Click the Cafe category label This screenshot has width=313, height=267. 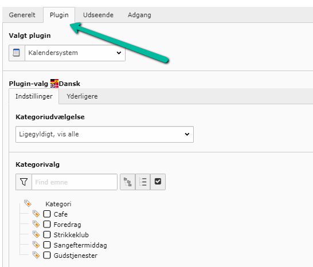pos(61,214)
